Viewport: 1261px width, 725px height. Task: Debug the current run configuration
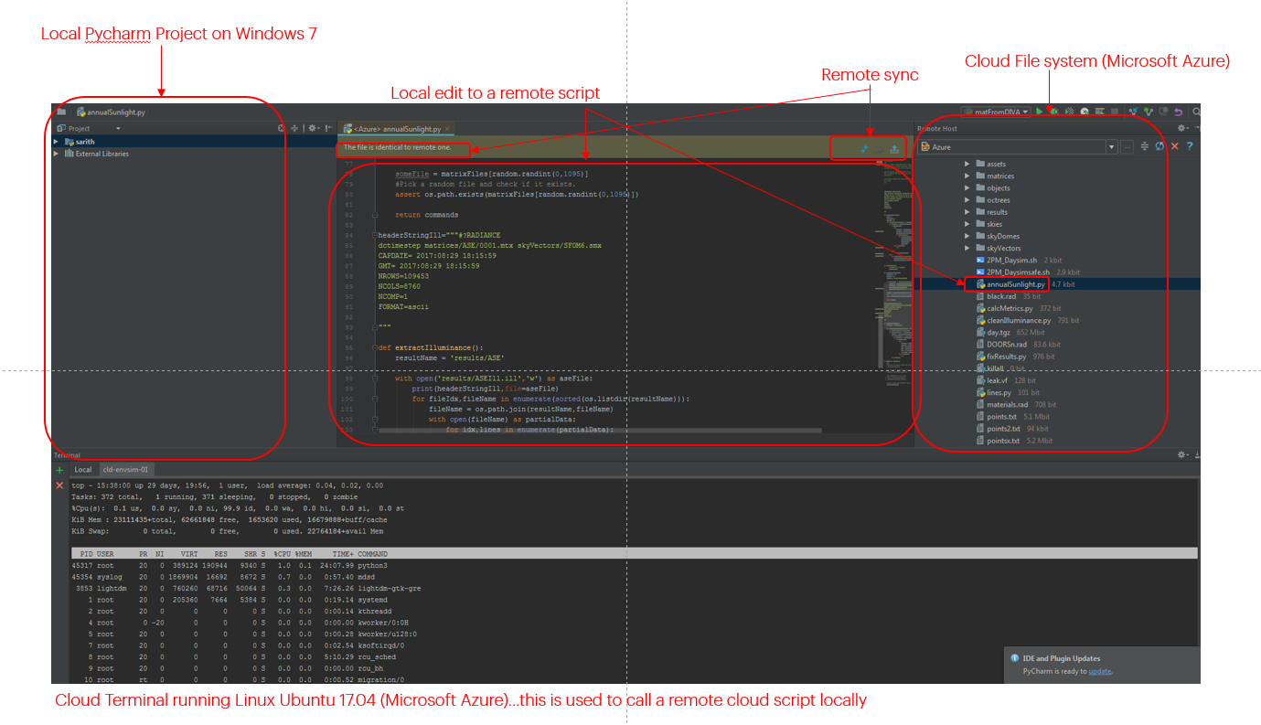click(1056, 112)
